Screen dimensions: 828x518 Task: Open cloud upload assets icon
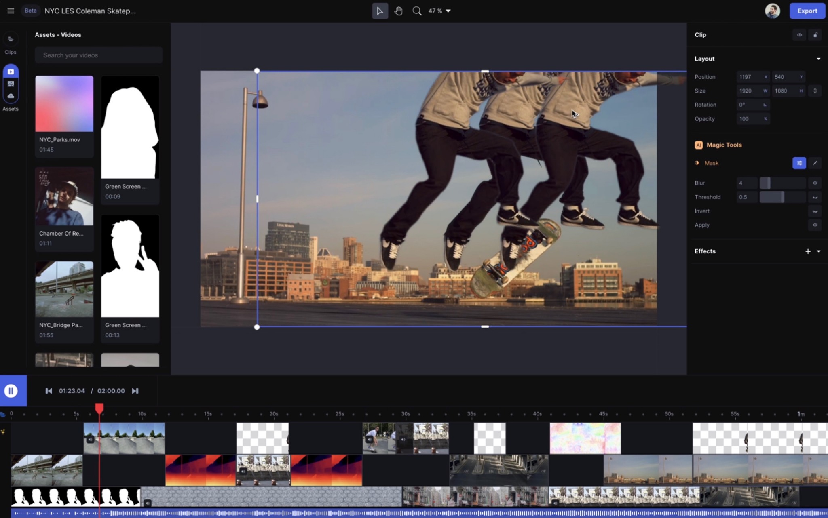pos(11,96)
